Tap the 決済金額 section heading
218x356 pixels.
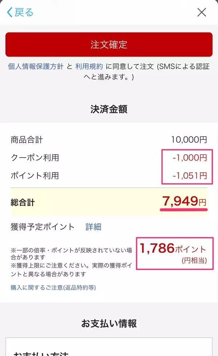tap(109, 109)
